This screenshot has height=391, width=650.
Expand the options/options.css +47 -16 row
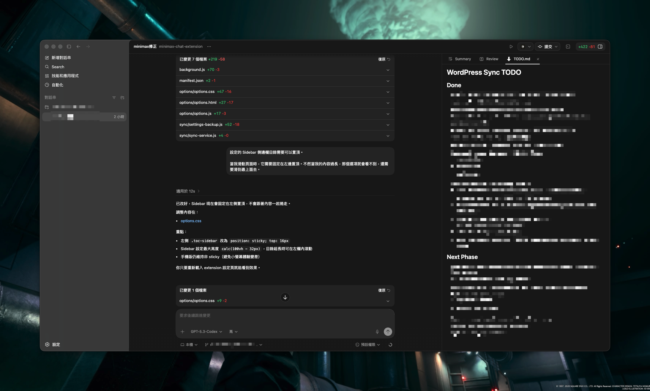pyautogui.click(x=285, y=92)
